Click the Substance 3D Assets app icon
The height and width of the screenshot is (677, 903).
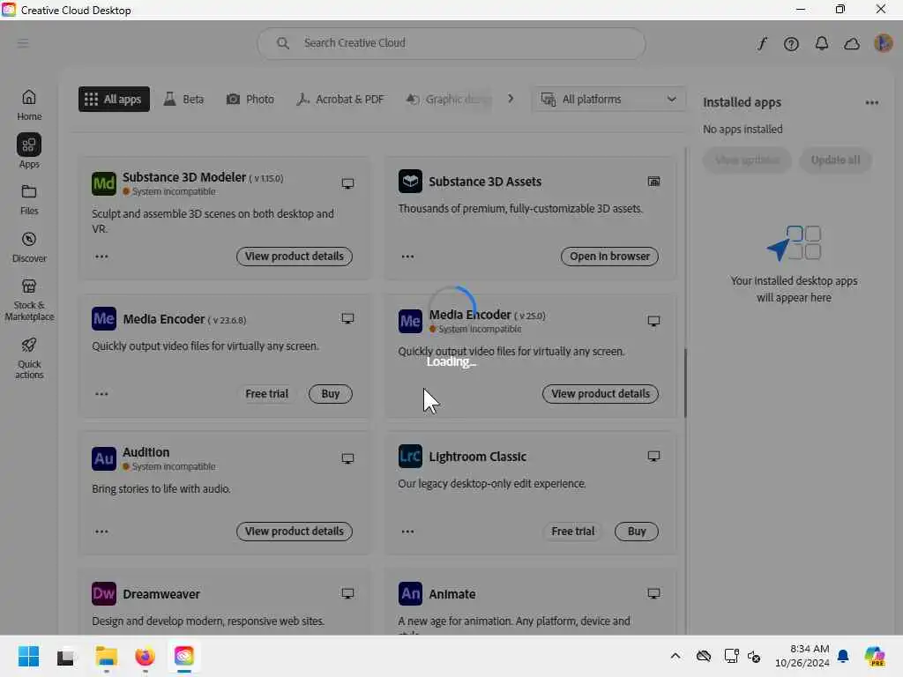(x=410, y=181)
